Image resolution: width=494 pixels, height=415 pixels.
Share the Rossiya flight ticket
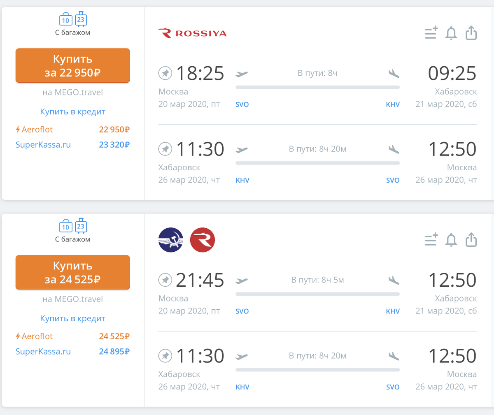[x=471, y=33]
